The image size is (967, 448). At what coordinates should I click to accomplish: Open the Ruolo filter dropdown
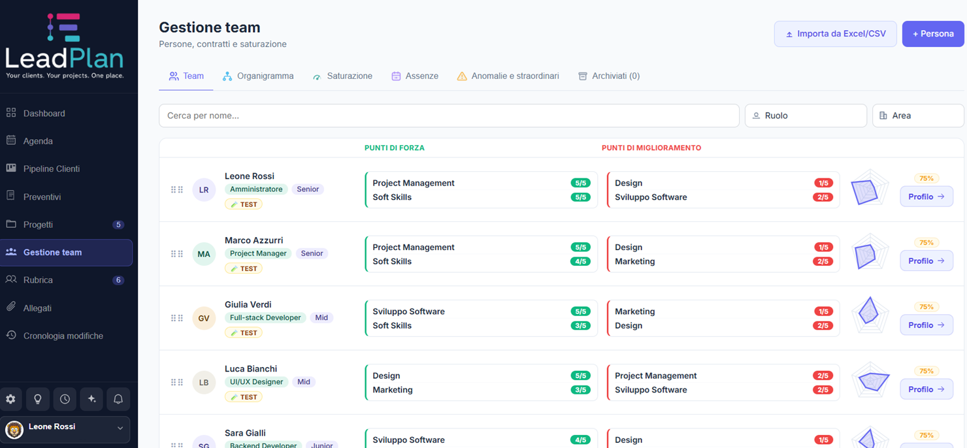click(806, 116)
